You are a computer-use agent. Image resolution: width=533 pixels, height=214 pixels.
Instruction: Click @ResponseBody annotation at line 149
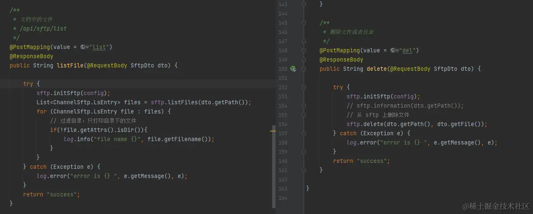[x=341, y=59]
